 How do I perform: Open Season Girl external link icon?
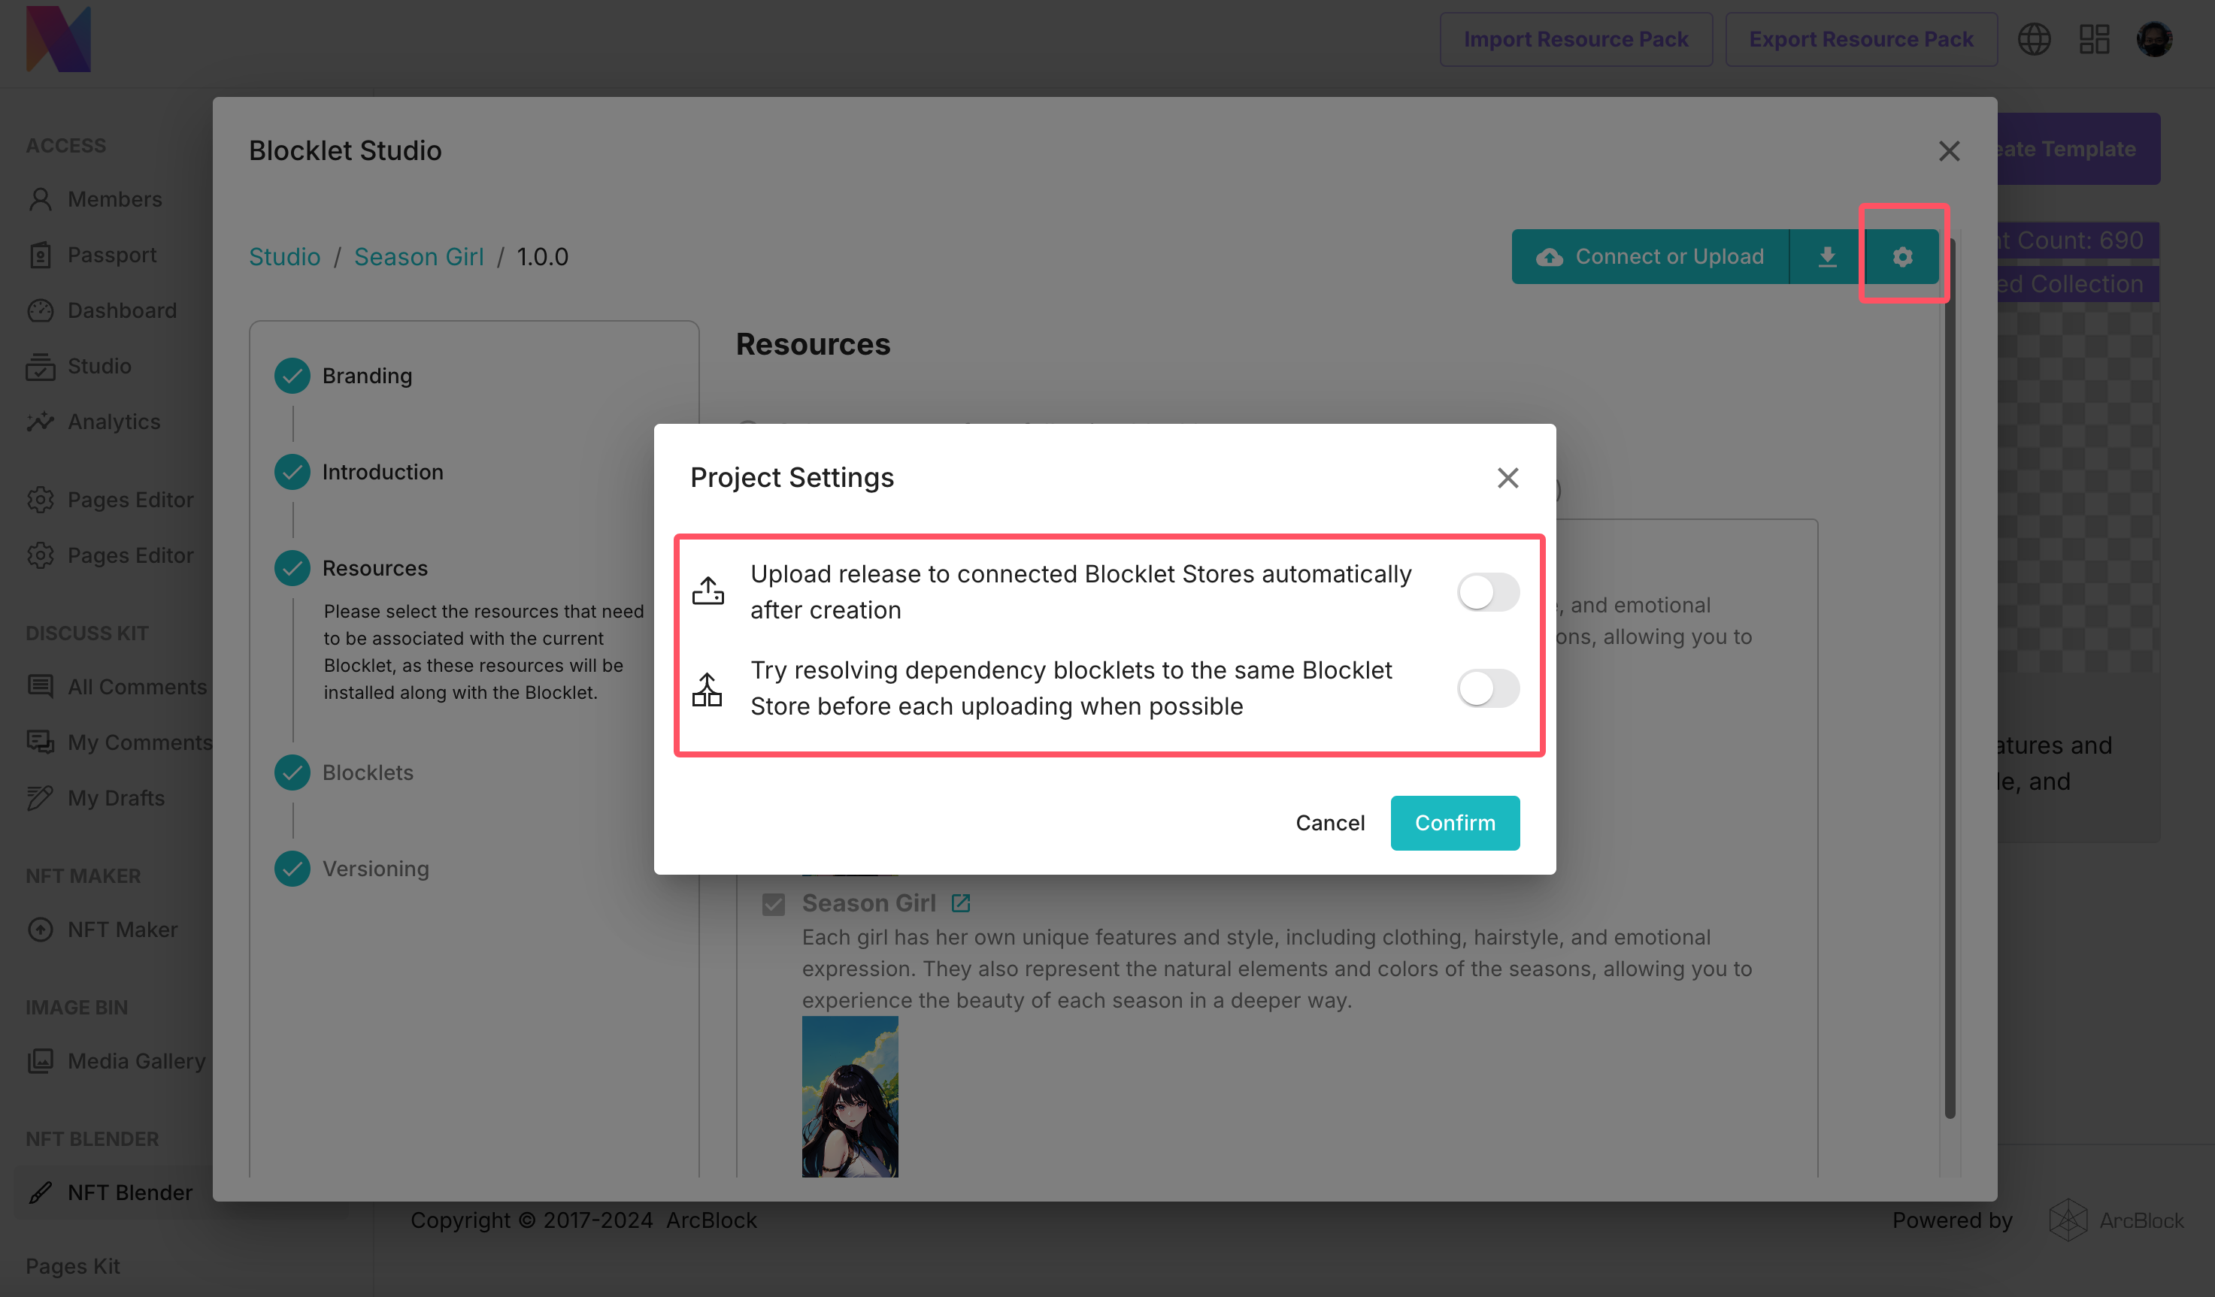[961, 902]
